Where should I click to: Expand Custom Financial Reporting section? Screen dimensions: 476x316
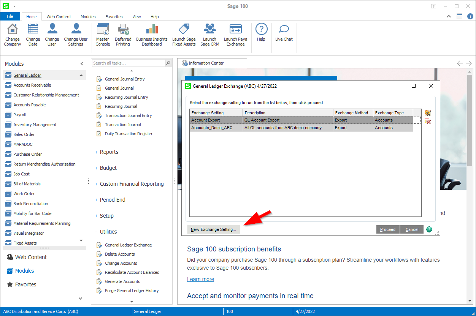tap(129, 184)
